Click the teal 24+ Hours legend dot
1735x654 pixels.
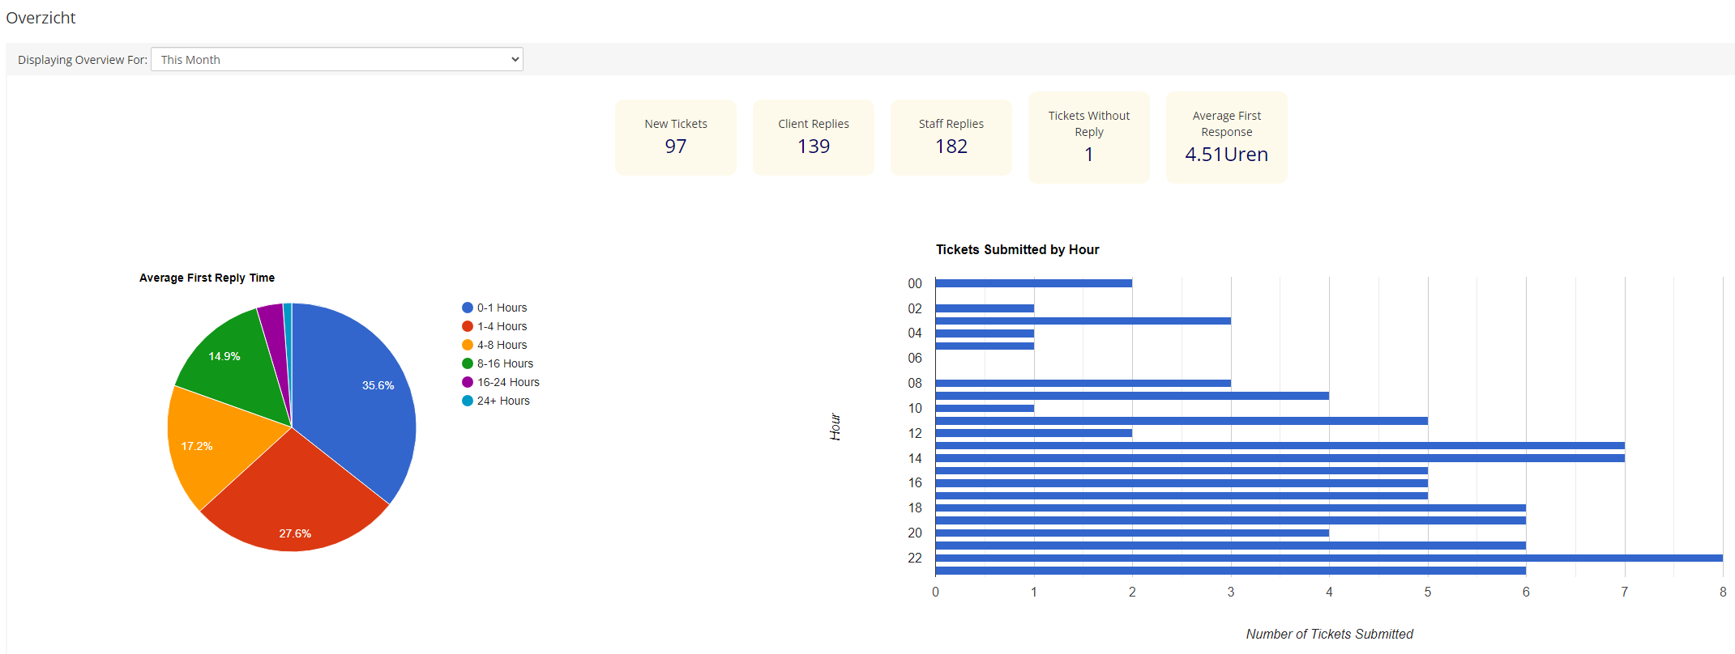468,401
